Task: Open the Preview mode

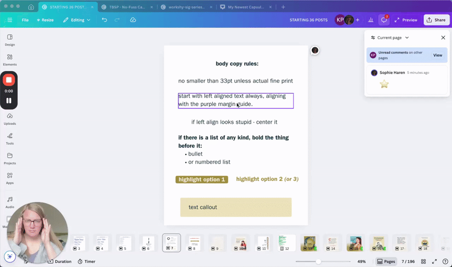Action: (x=406, y=20)
